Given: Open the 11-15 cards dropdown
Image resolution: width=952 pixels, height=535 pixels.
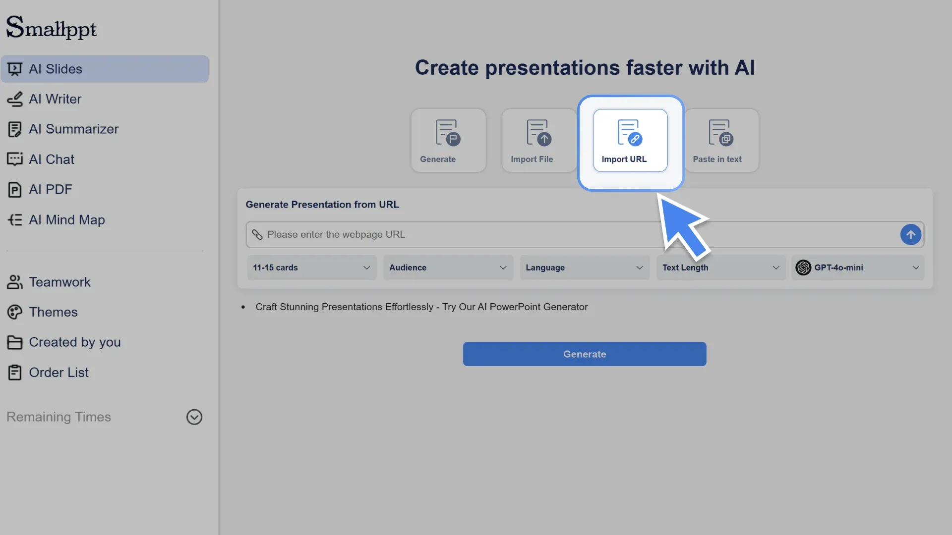Looking at the screenshot, I should point(311,267).
